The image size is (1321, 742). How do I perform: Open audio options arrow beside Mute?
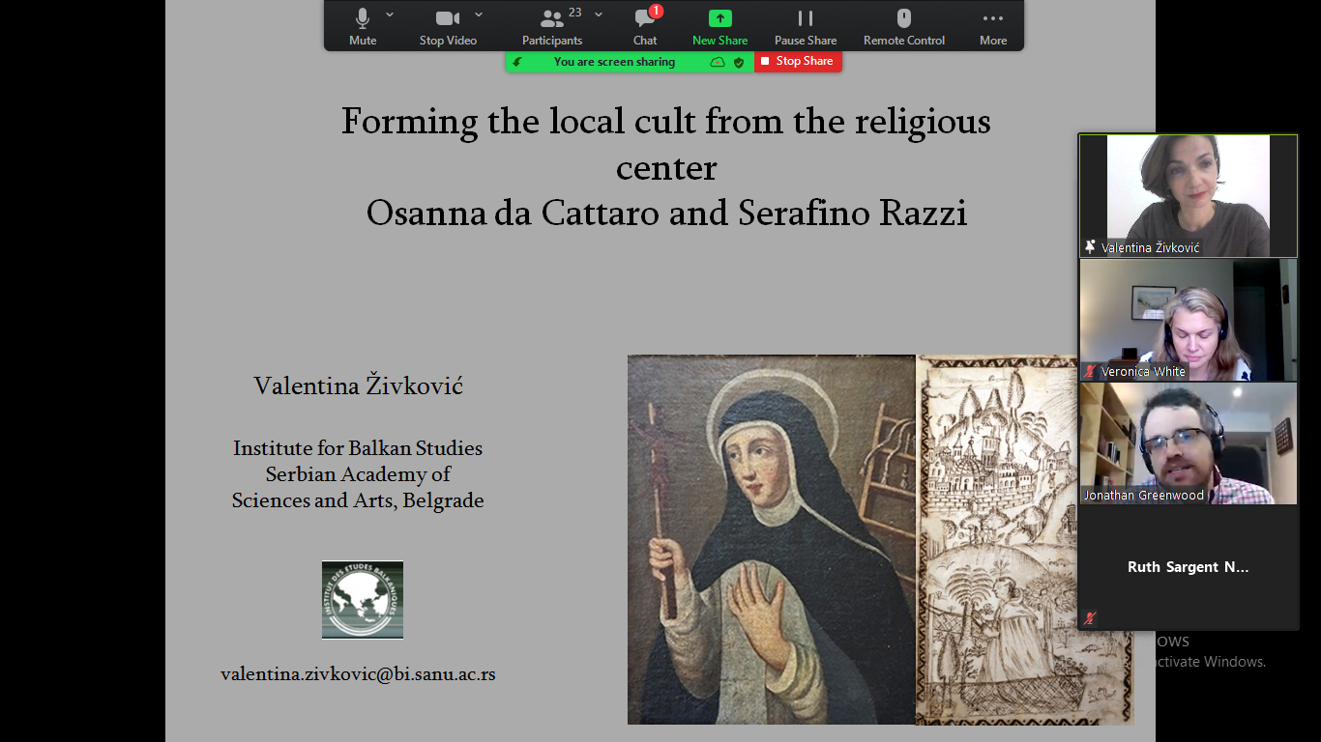pos(390,14)
